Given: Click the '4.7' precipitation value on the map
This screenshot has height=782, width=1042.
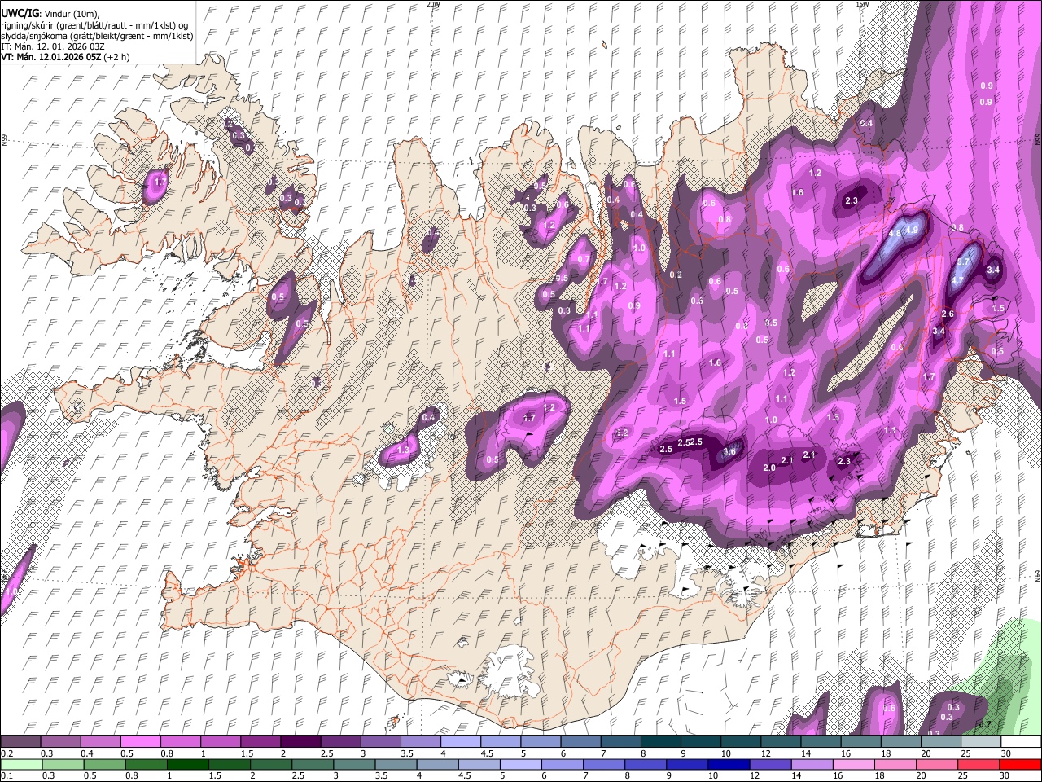Looking at the screenshot, I should pos(958,280).
